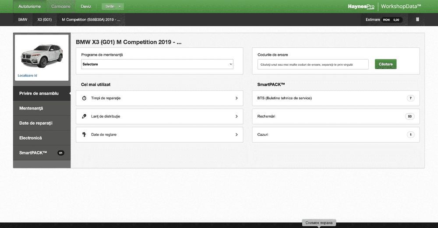The height and width of the screenshot is (228, 438).
Task: Open SmartPACK™ in the sidebar
Action: [x=42, y=153]
